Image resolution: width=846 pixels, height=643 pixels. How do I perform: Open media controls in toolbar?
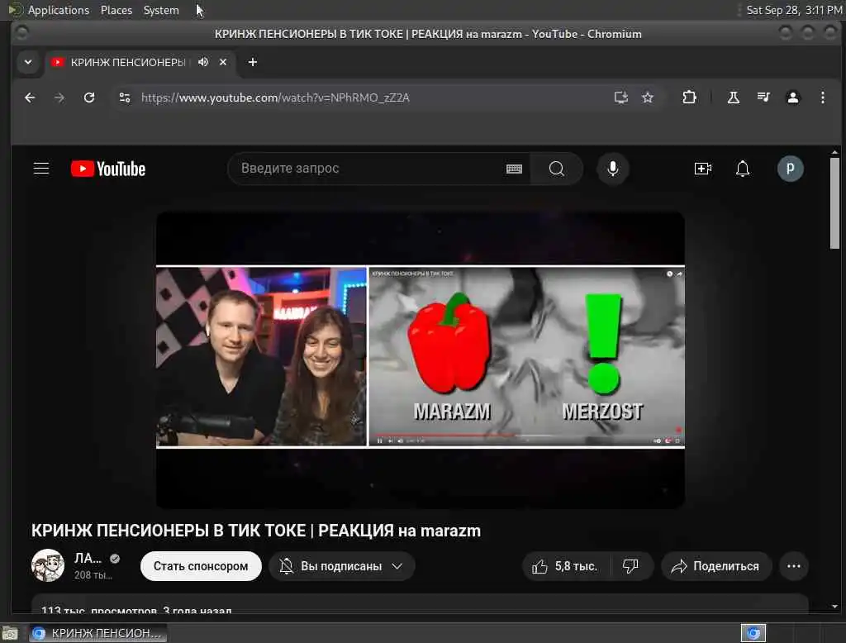click(x=763, y=98)
